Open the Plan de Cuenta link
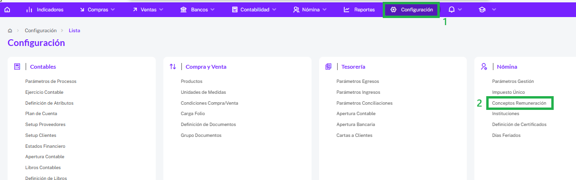The height and width of the screenshot is (180, 576). pyautogui.click(x=41, y=114)
